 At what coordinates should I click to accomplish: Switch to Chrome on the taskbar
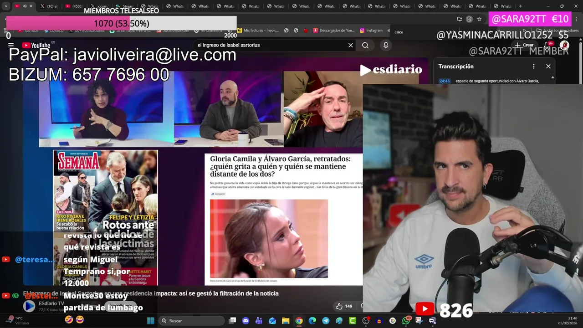pyautogui.click(x=299, y=321)
